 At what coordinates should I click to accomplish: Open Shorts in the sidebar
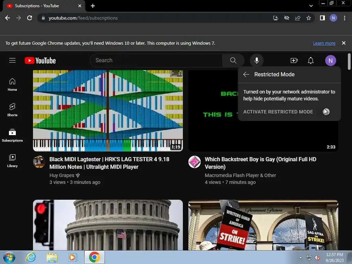click(x=12, y=110)
